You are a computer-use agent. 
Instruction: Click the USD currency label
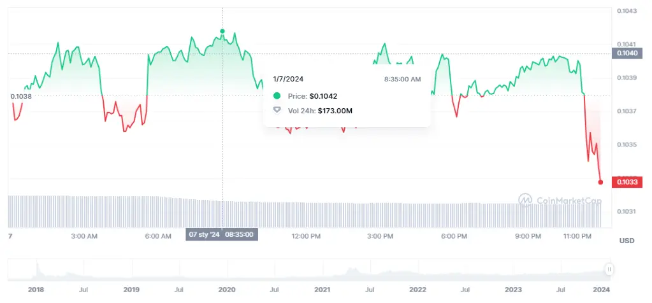pos(627,241)
